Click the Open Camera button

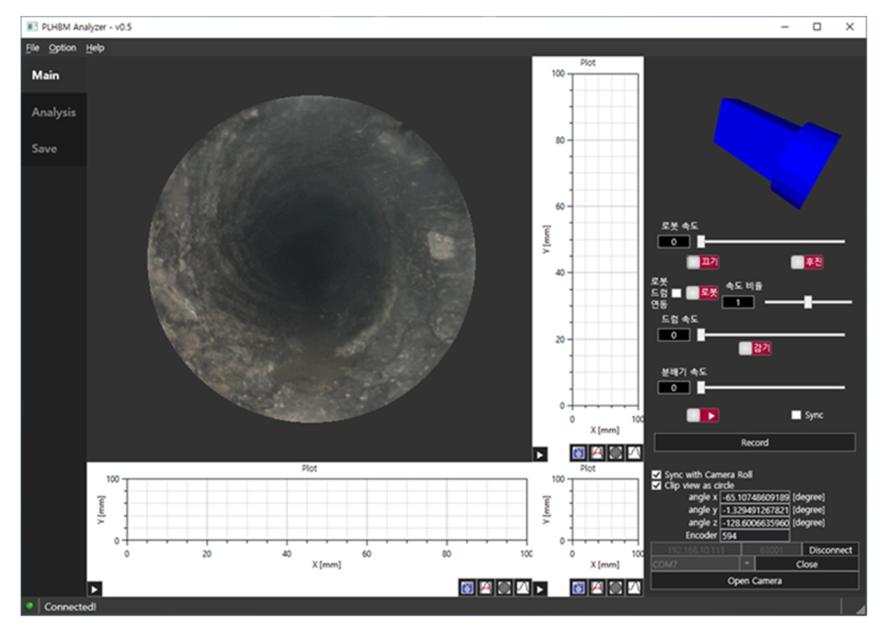click(754, 580)
